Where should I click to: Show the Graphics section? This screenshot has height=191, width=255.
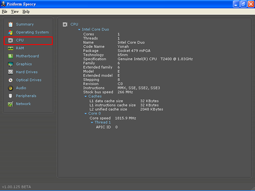tap(24, 64)
